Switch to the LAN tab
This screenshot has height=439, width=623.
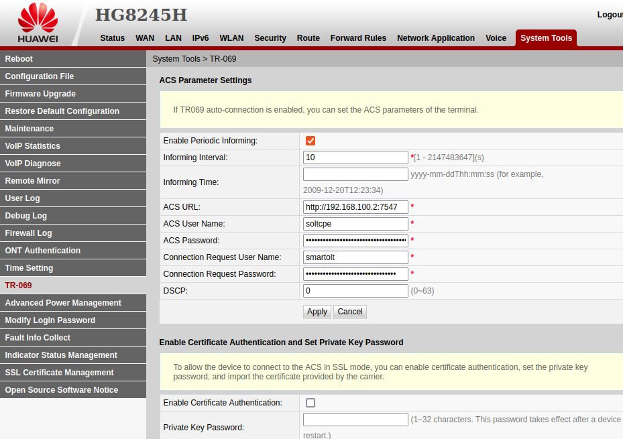(173, 38)
